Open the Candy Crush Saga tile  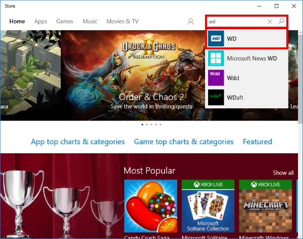coord(150,206)
